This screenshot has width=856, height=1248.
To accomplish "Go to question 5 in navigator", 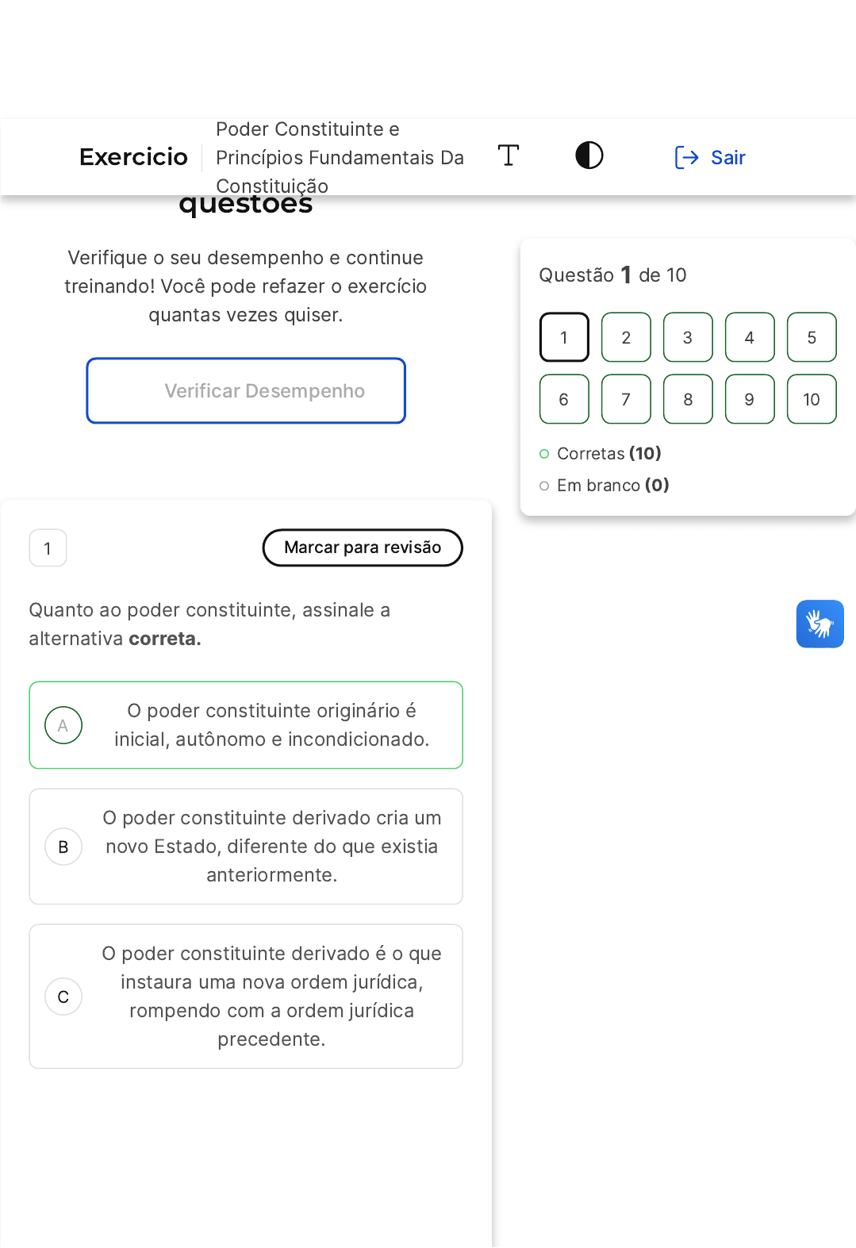I will tap(812, 337).
